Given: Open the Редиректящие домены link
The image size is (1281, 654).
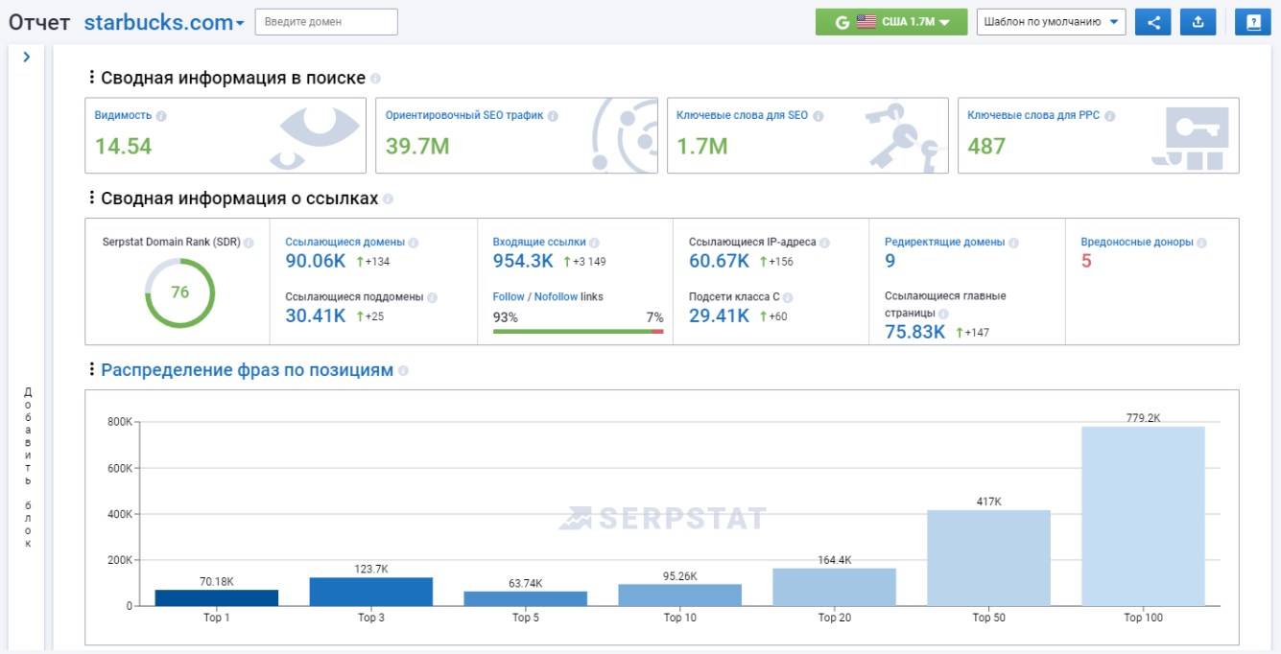Looking at the screenshot, I should (x=945, y=242).
